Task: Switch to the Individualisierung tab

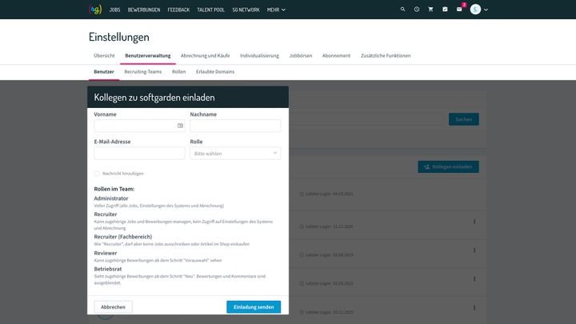Action: (259, 56)
